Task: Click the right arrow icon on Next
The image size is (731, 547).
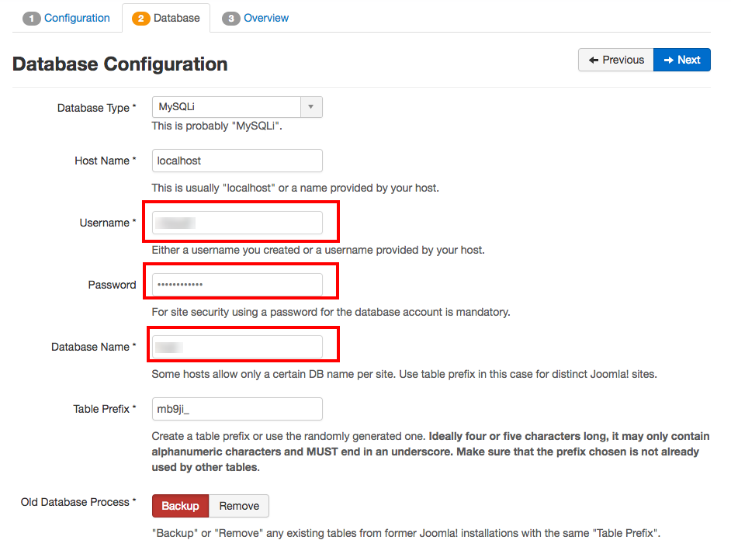Action: pyautogui.click(x=668, y=60)
